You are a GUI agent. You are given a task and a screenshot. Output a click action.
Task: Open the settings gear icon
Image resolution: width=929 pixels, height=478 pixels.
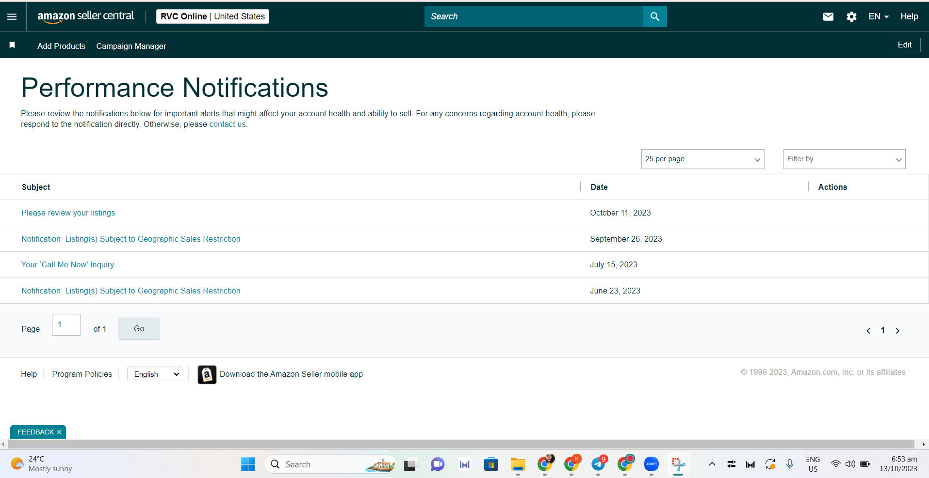[851, 17]
